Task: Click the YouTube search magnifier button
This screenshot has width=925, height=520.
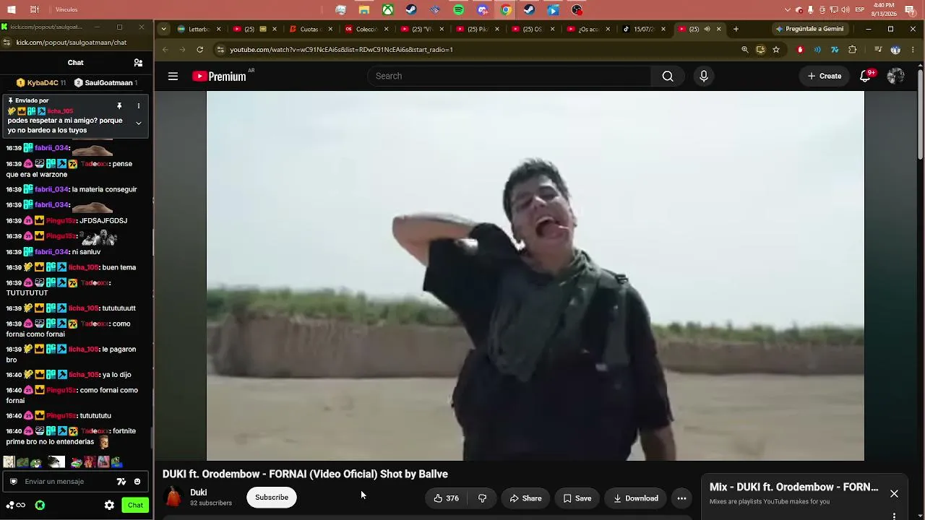Action: coord(668,76)
